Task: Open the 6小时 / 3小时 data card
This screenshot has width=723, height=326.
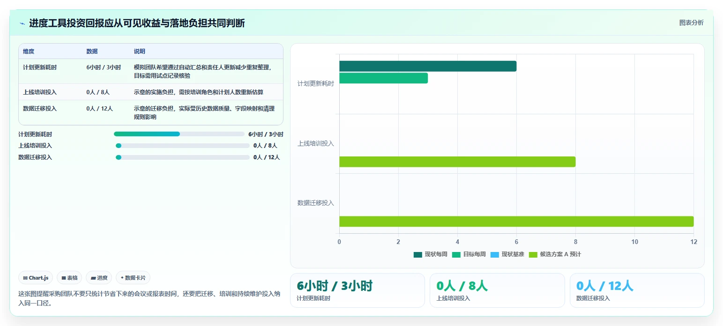Action: coord(357,290)
